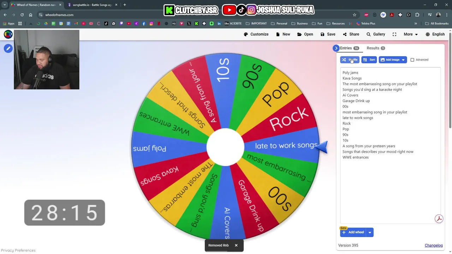Share this wheel
The height and width of the screenshot is (254, 452).
351,34
